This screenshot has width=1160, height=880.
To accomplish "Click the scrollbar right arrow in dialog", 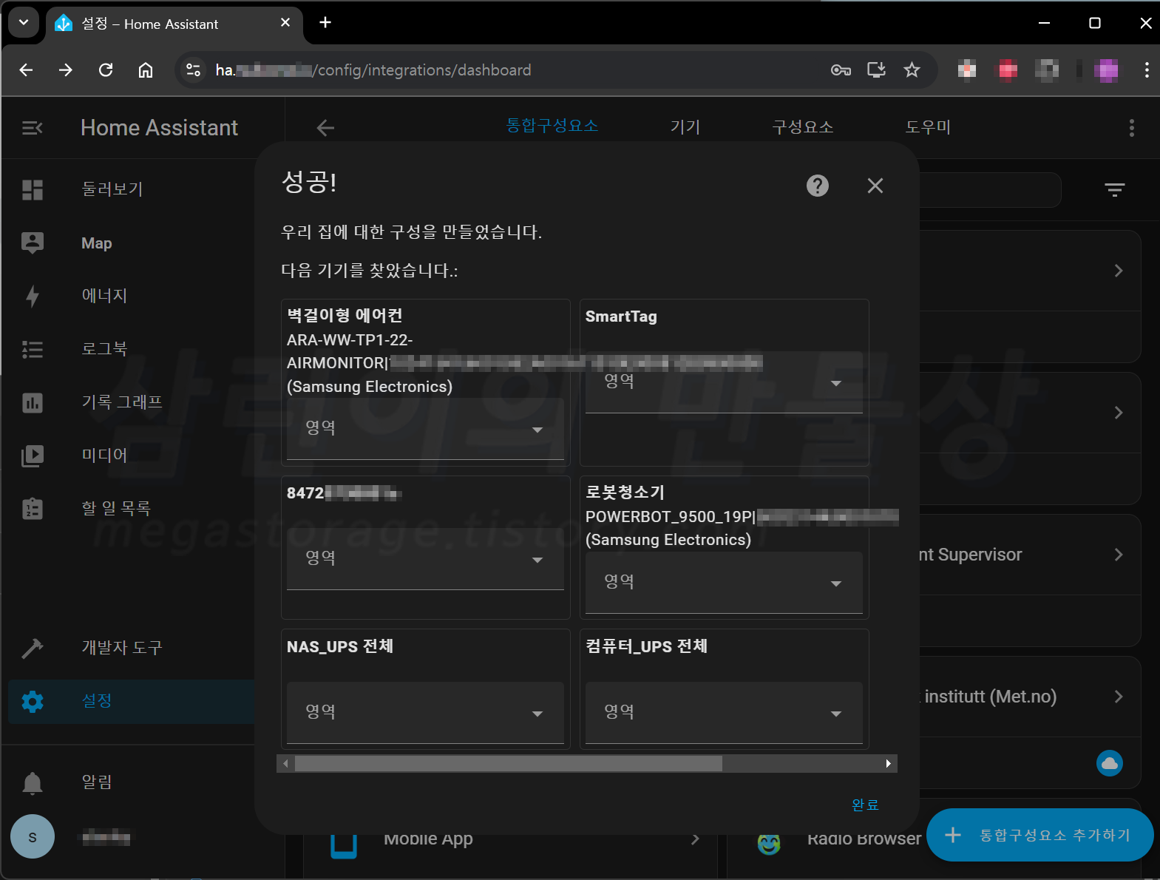I will [x=889, y=763].
